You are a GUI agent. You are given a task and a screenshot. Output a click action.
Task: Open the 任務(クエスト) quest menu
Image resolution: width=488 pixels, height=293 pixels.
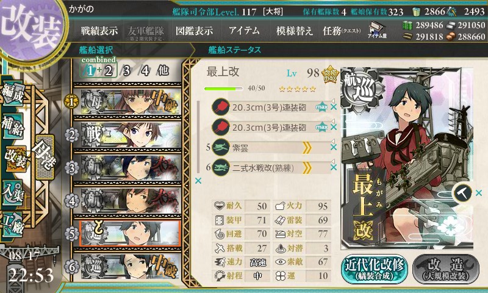[x=342, y=31]
